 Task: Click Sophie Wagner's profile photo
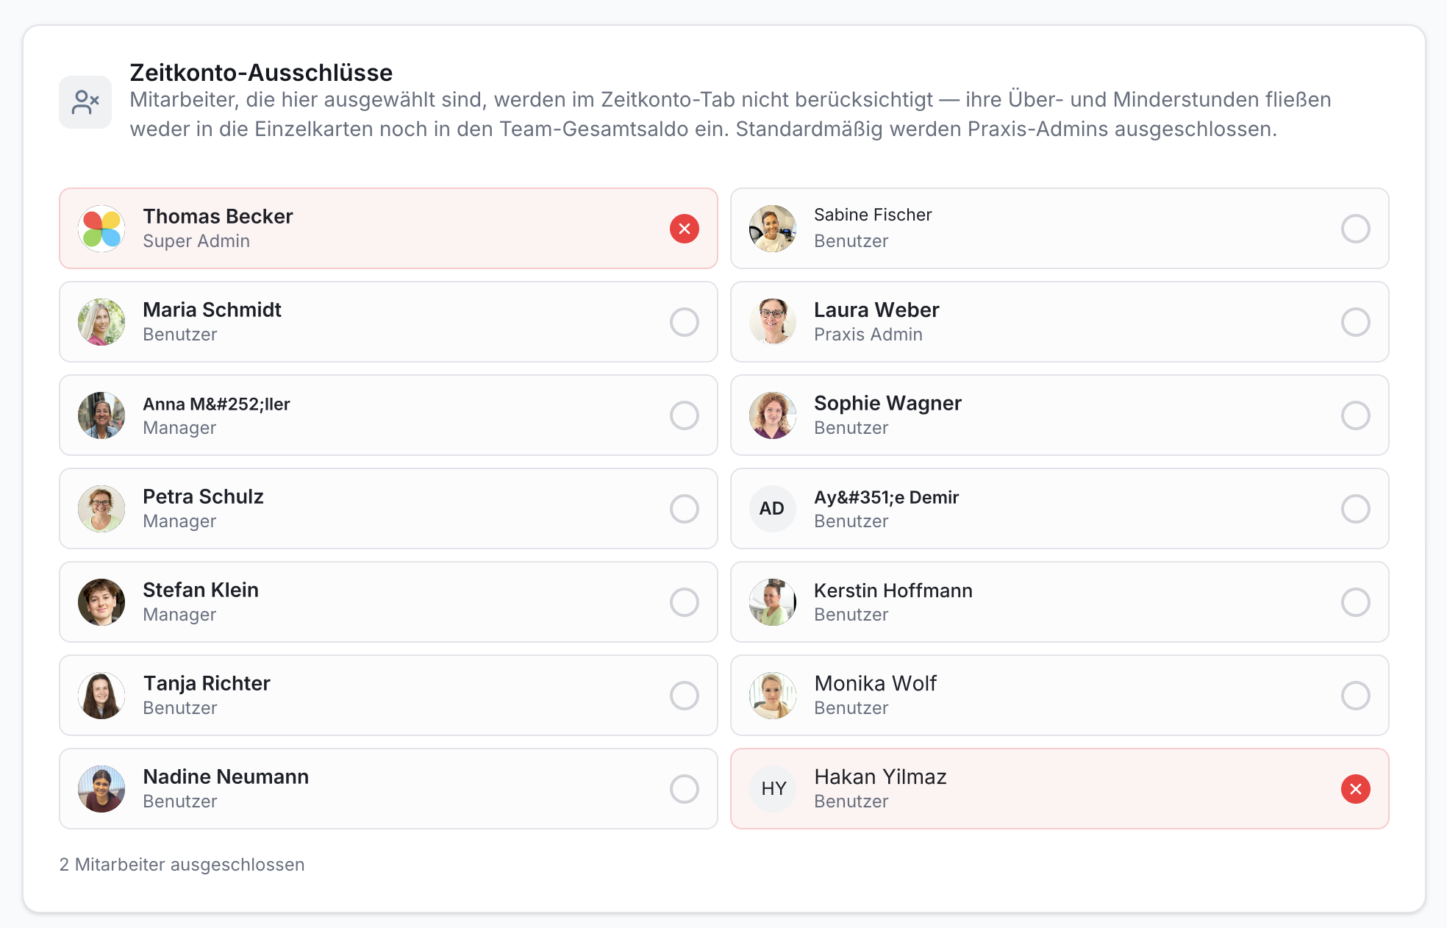tap(773, 415)
